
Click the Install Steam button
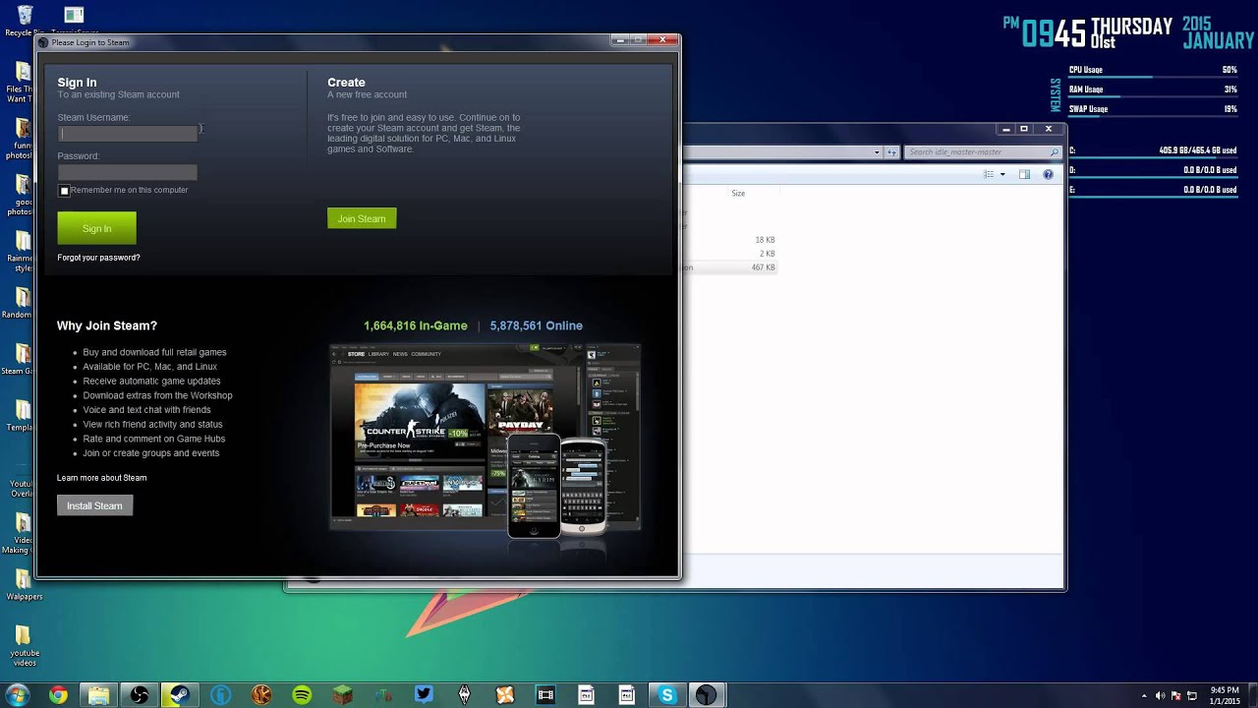coord(94,505)
